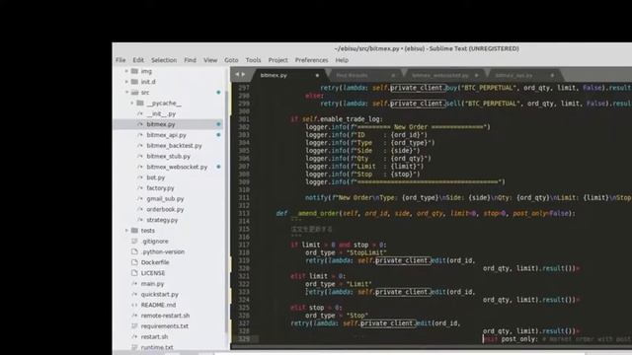
Task: Click the LICENSE file icon
Action: 134,273
